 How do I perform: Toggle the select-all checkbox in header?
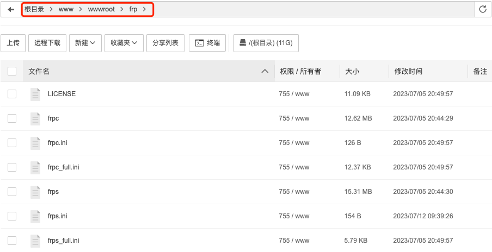[x=12, y=71]
